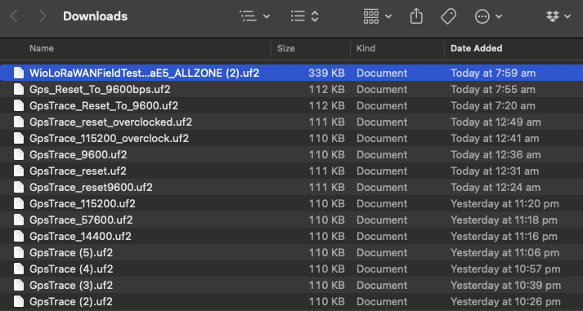Sort by the Date Added column
Viewport: 583px width, 311px height.
click(x=476, y=48)
